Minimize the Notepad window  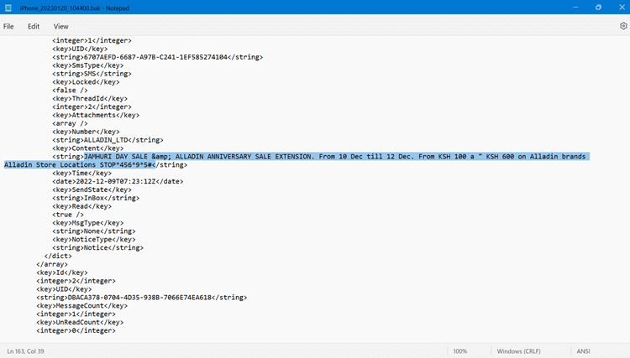tap(575, 7)
